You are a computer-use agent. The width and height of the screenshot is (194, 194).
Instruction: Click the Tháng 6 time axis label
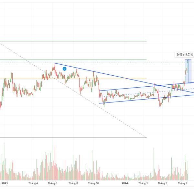coord(52,183)
